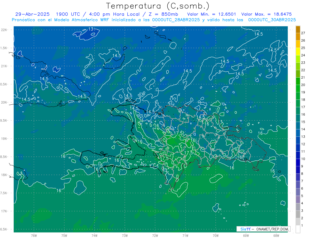
Task: Click the color scale label "18"
Action: click(x=303, y=100)
